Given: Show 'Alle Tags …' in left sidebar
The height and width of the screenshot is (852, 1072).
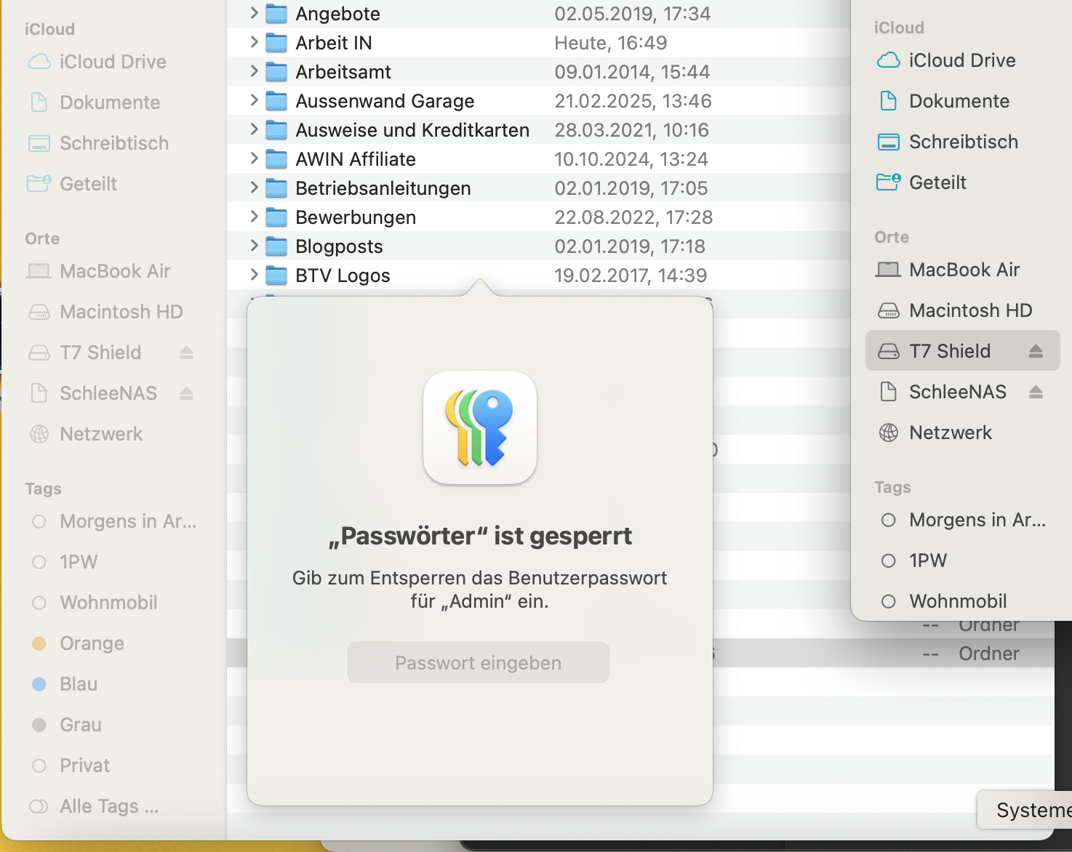Looking at the screenshot, I should pyautogui.click(x=94, y=806).
